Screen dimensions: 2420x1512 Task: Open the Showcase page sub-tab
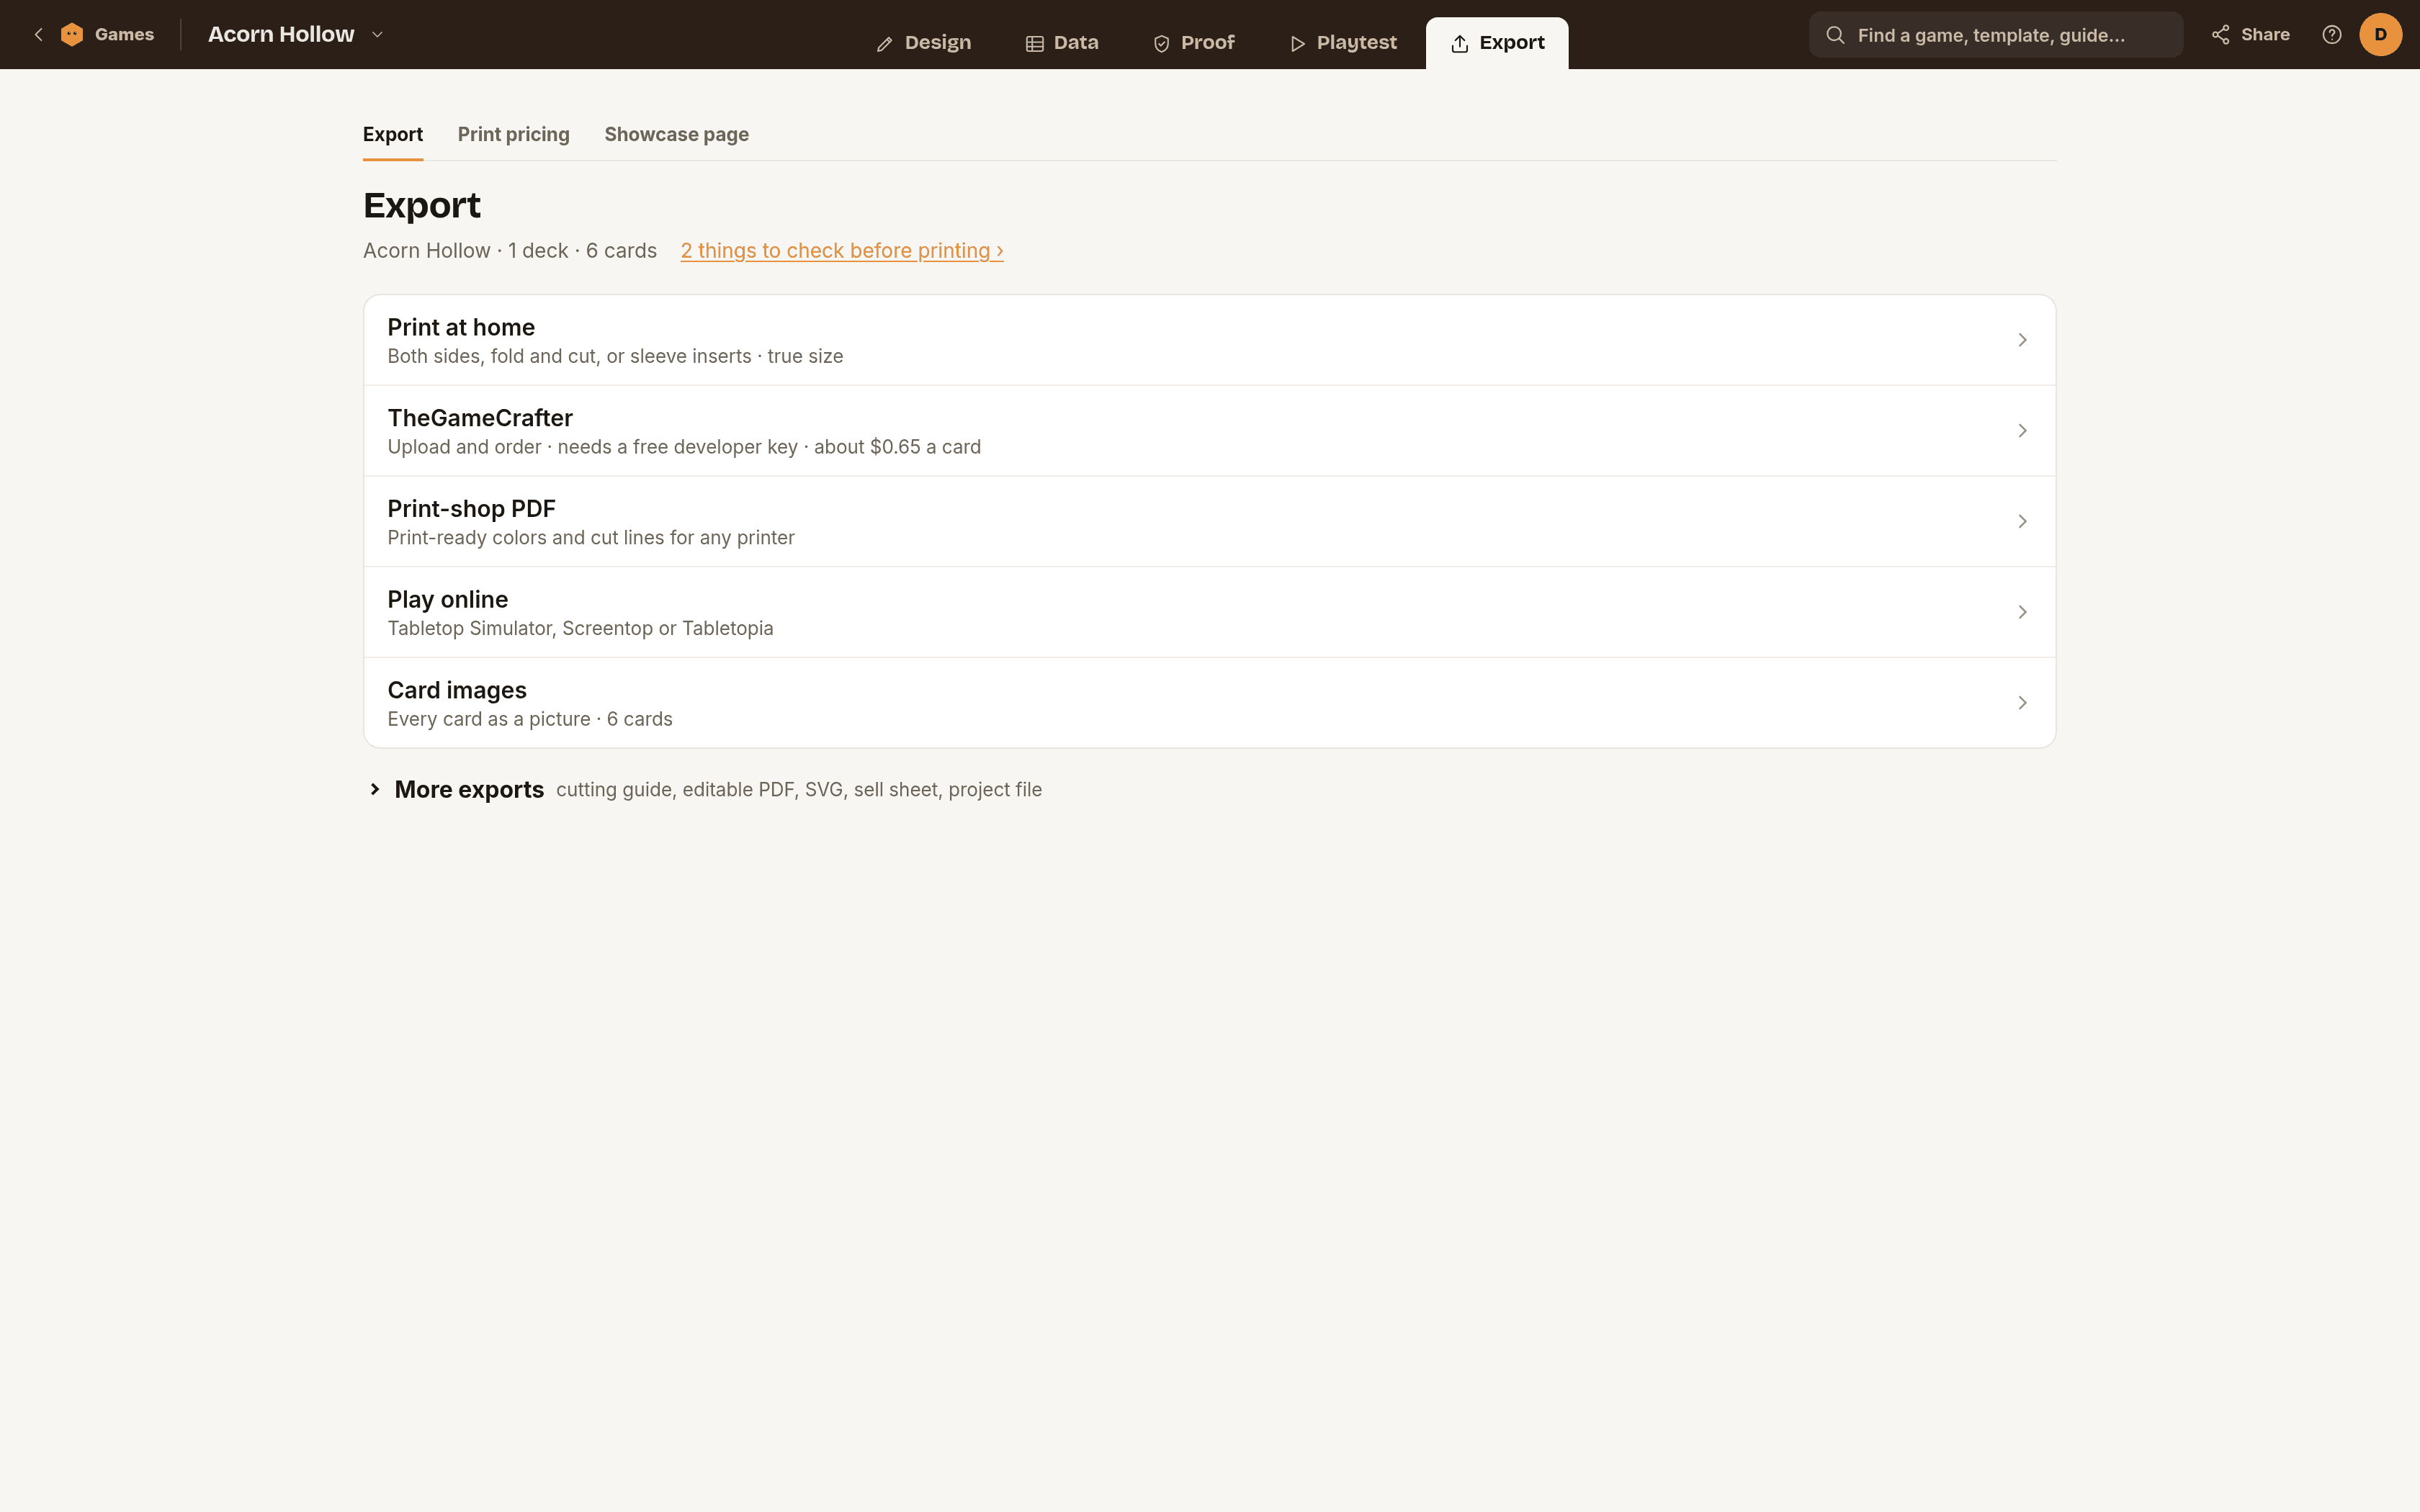coord(676,135)
